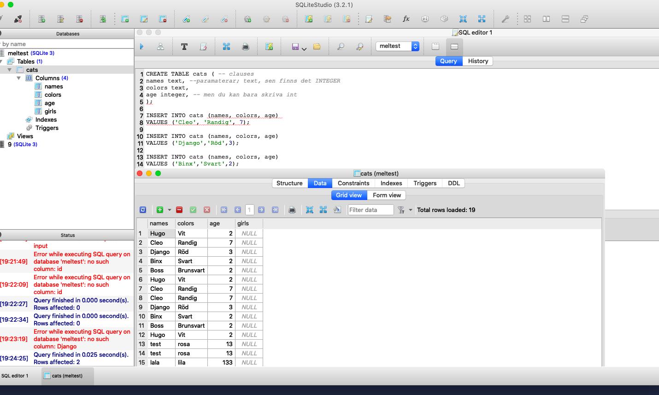Open the meltest database dropdown

point(398,46)
